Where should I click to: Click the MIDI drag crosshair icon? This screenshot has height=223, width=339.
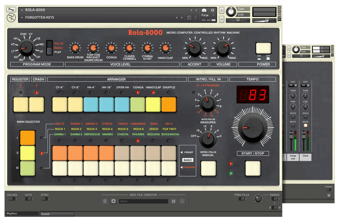pos(182,201)
